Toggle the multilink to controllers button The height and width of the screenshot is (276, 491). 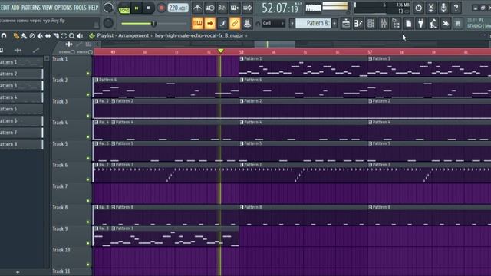click(235, 23)
